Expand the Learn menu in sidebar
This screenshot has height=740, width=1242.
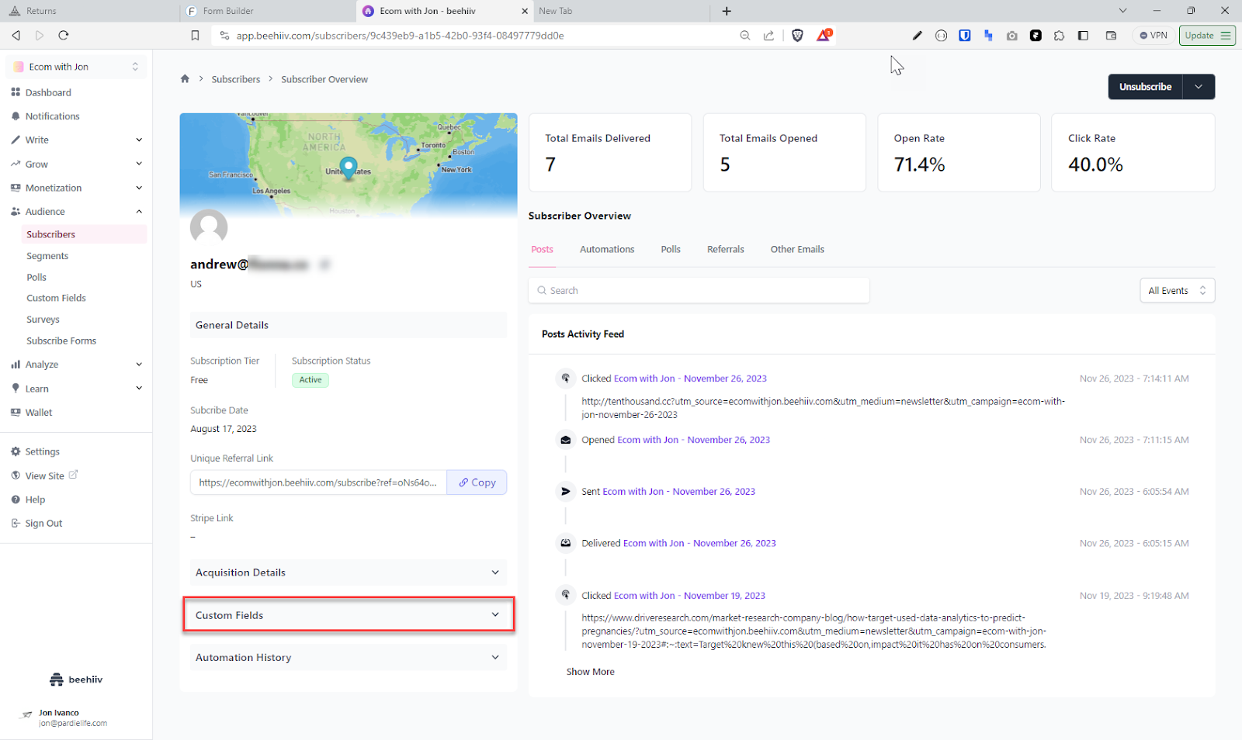point(76,389)
